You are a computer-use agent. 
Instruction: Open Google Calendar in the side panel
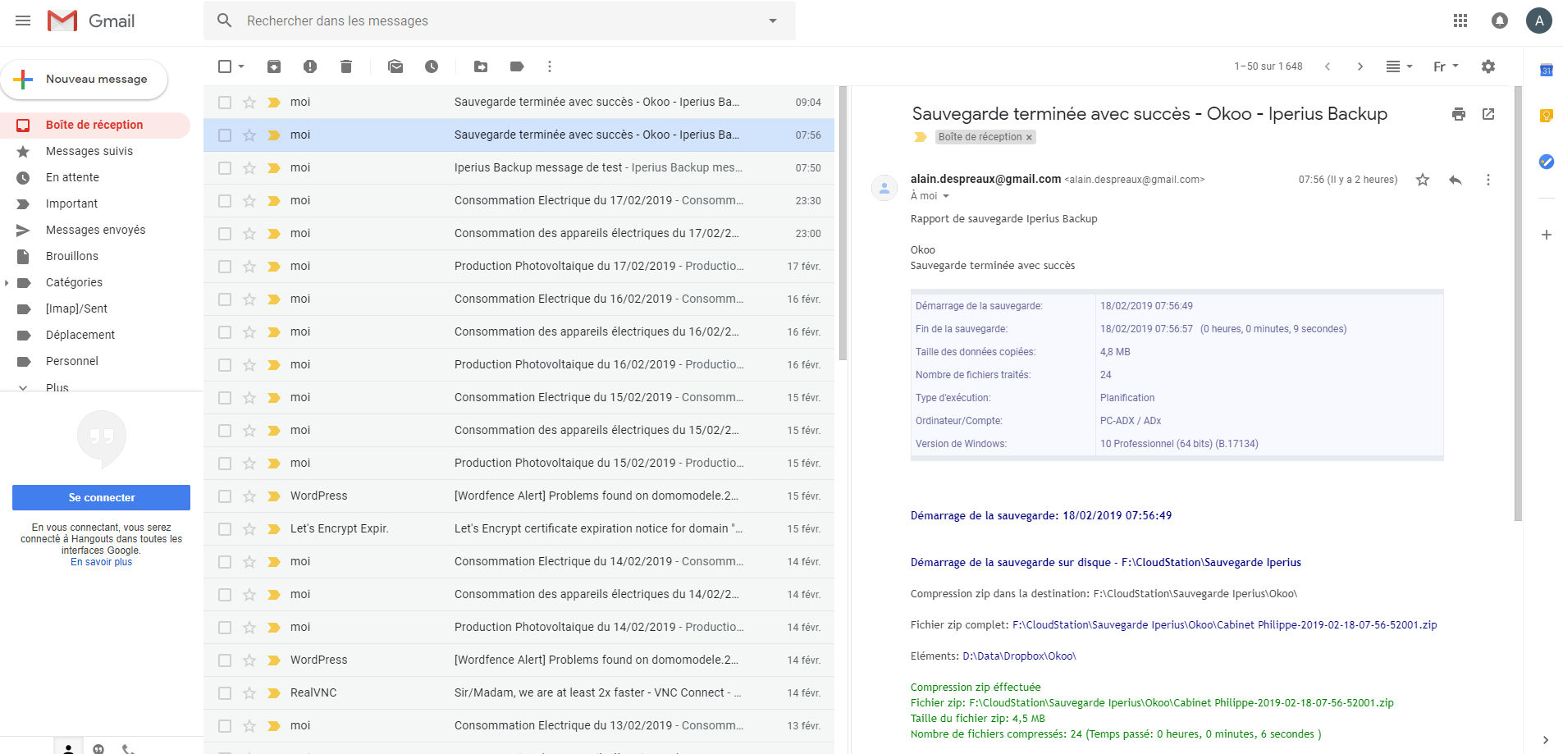coord(1546,71)
